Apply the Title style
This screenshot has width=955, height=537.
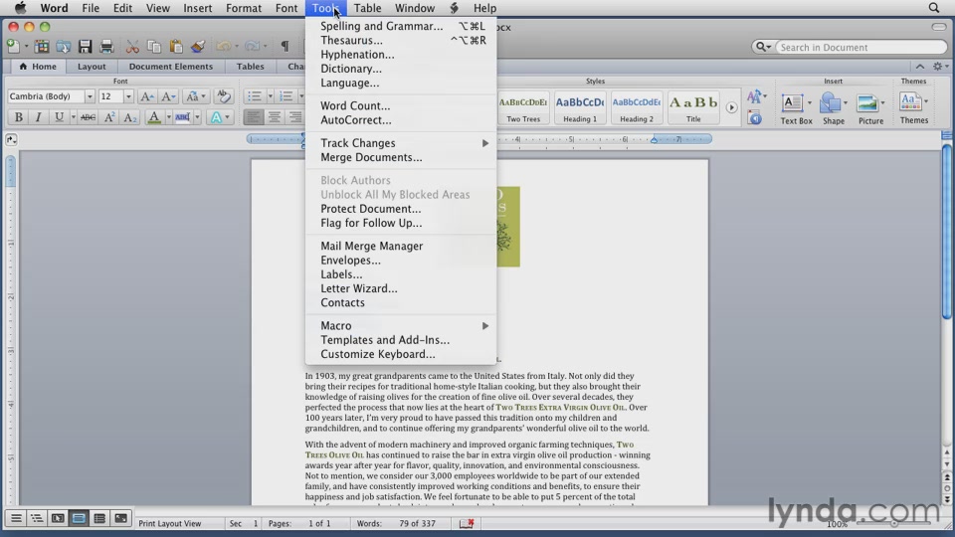693,107
